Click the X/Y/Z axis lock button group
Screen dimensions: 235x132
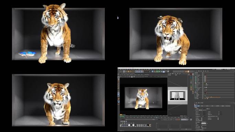click(x=139, y=71)
